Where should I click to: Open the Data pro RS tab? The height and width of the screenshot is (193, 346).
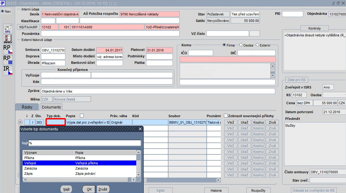point(296,80)
